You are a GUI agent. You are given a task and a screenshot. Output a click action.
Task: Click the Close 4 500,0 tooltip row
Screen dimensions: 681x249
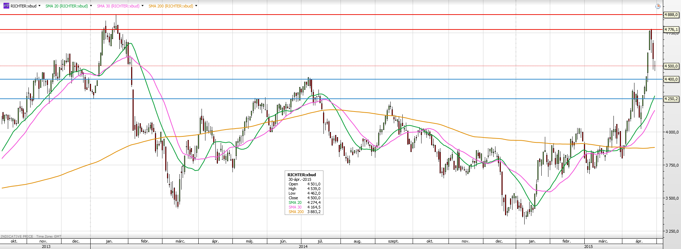pos(304,198)
